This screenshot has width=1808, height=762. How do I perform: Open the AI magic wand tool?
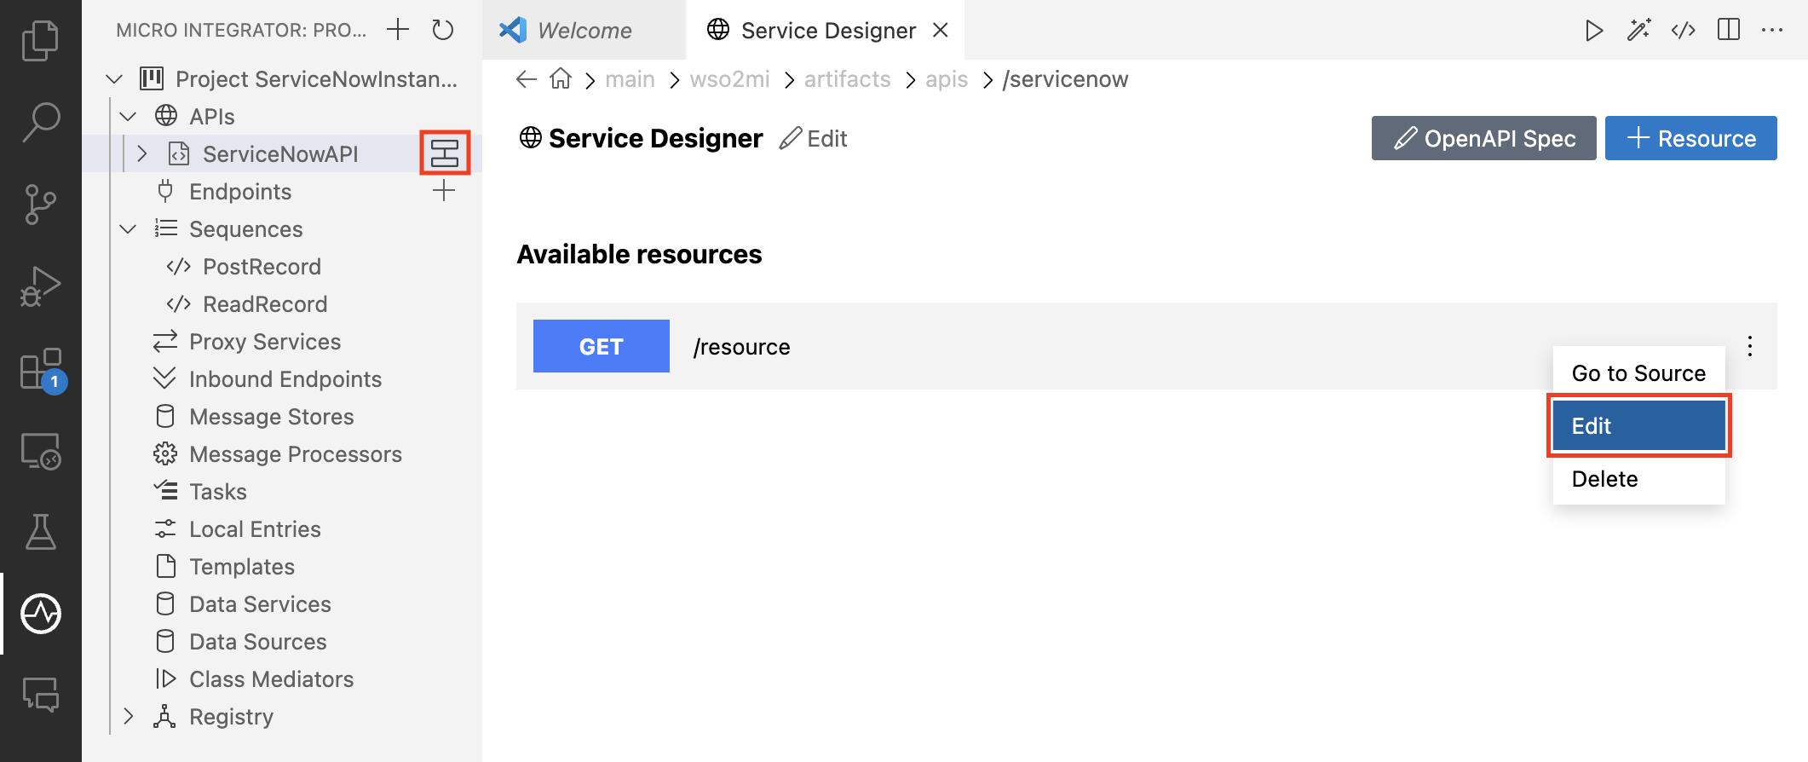point(1638,31)
